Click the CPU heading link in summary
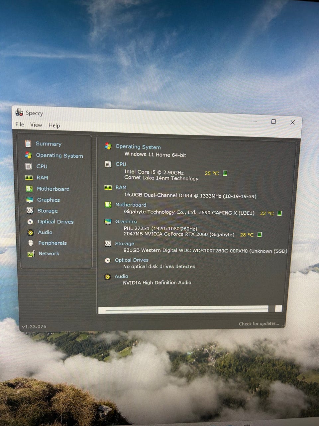Image resolution: width=319 pixels, height=426 pixels. point(121,164)
